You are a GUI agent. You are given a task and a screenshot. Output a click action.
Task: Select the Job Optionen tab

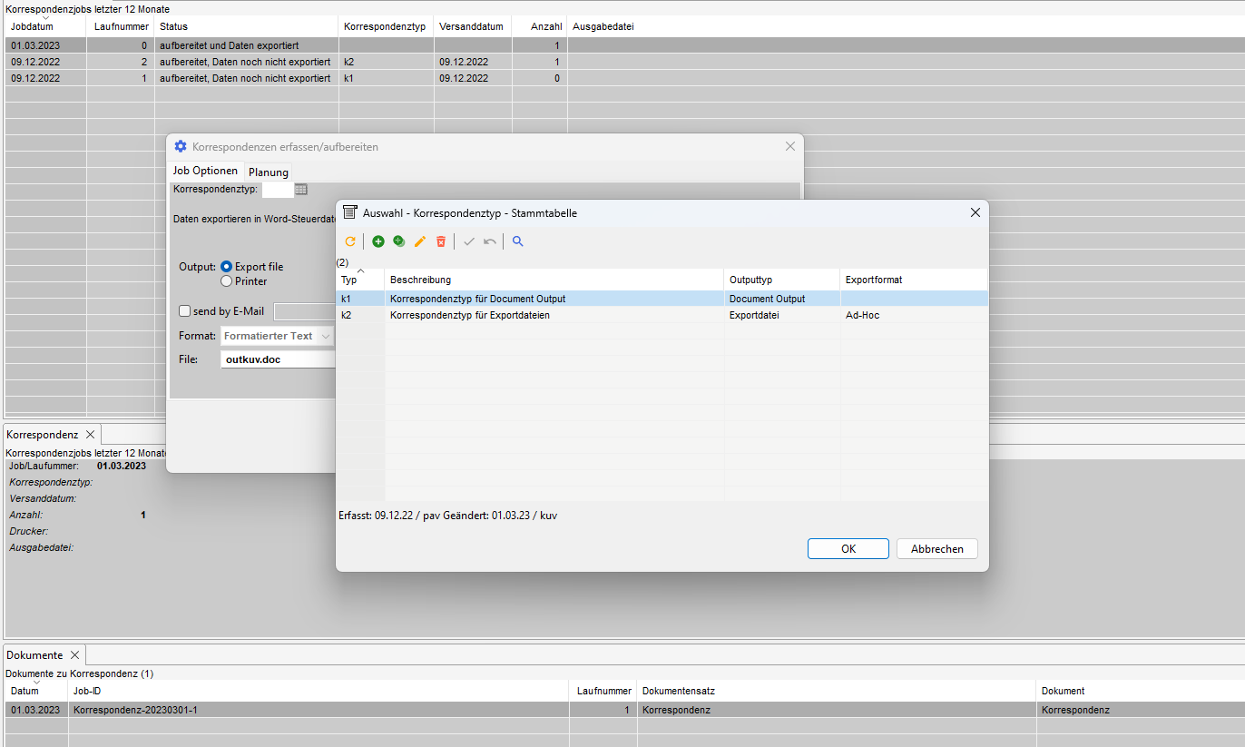point(206,171)
